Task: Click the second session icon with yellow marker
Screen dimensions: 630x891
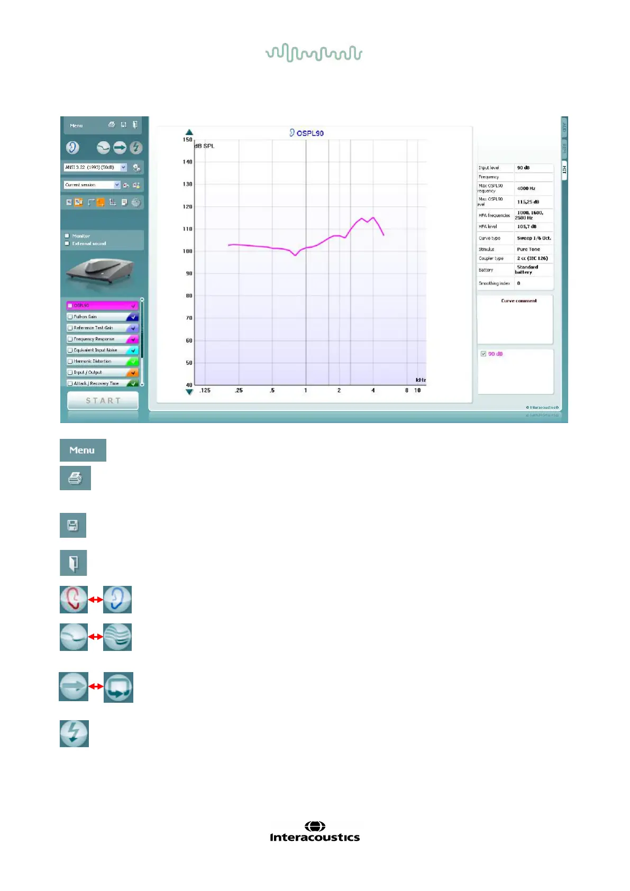Action: point(136,185)
